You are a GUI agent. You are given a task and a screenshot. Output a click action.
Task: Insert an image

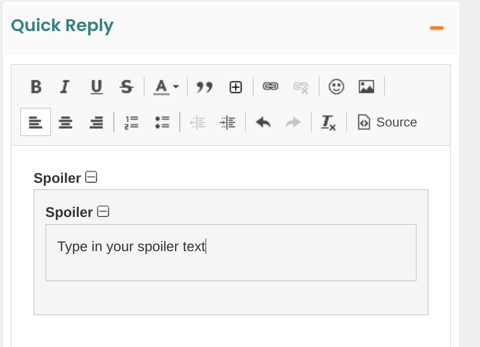tap(367, 87)
